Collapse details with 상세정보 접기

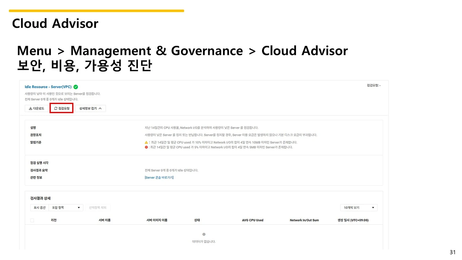(x=91, y=108)
